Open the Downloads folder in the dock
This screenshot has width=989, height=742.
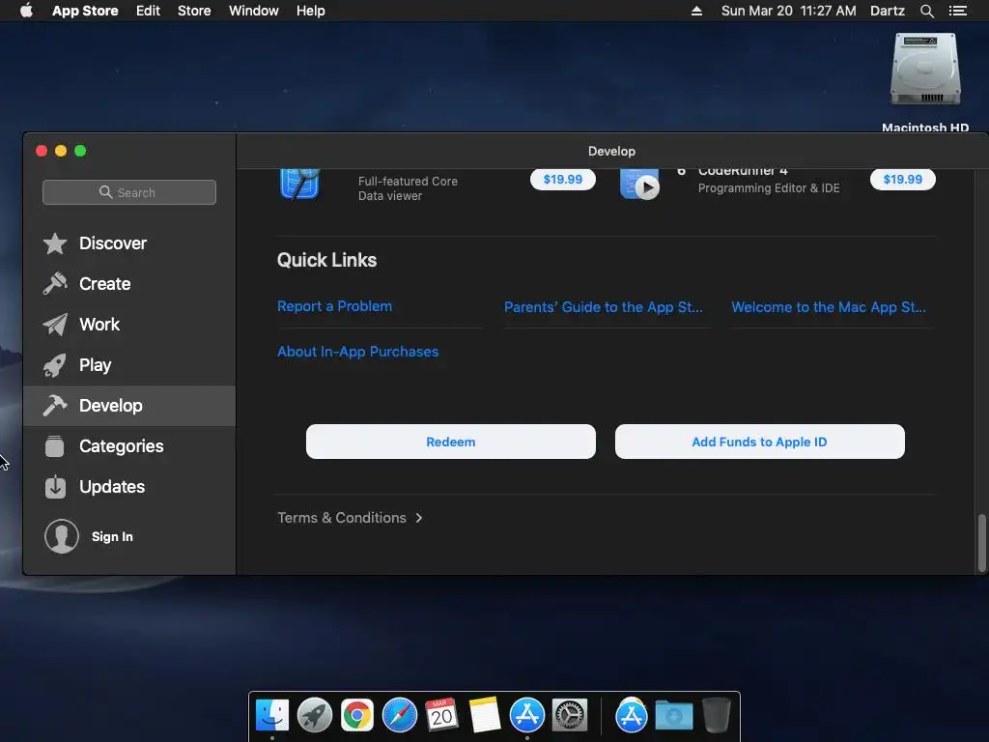(673, 716)
